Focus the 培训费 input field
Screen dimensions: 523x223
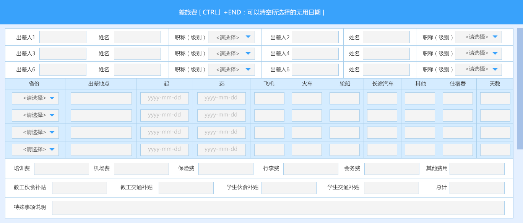[x=61, y=169]
